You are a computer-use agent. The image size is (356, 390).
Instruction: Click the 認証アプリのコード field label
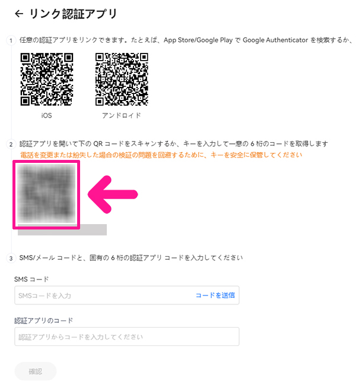click(44, 320)
